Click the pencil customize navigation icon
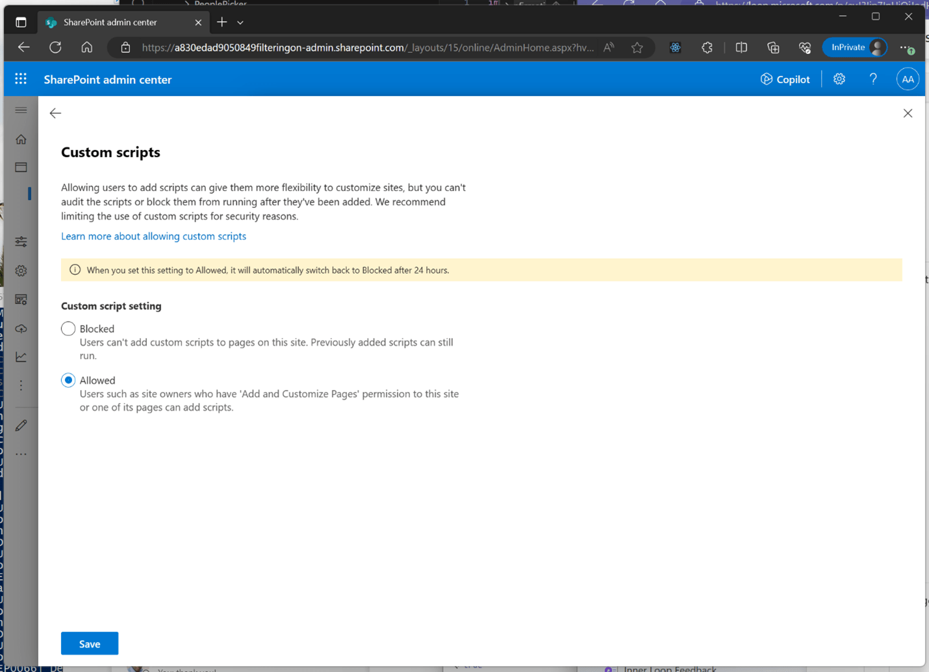This screenshot has width=929, height=672. click(x=21, y=426)
